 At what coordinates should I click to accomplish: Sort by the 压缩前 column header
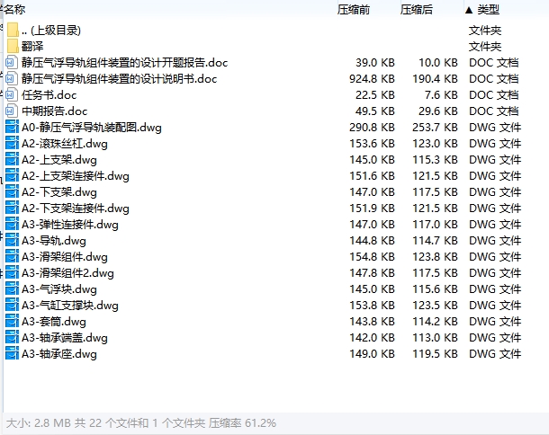[354, 10]
